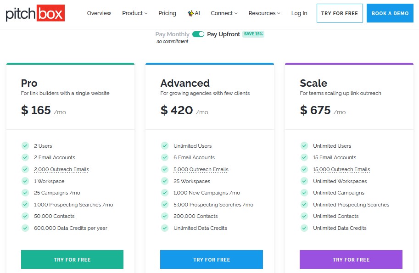This screenshot has height=273, width=419.
Task: Open the Connect dropdown menu
Action: pyautogui.click(x=224, y=13)
